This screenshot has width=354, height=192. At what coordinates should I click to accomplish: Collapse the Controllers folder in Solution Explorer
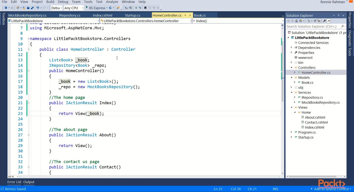click(x=292, y=68)
